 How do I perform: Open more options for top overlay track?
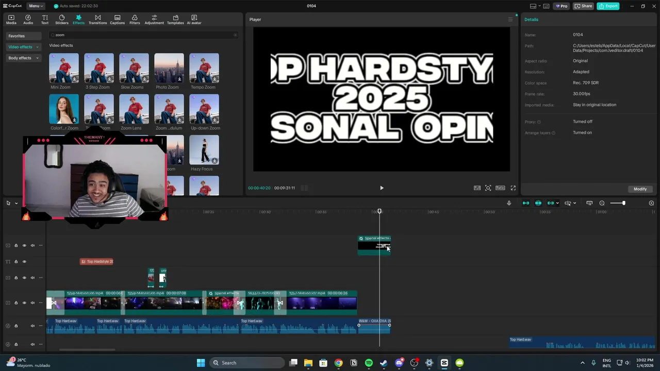tap(41, 245)
